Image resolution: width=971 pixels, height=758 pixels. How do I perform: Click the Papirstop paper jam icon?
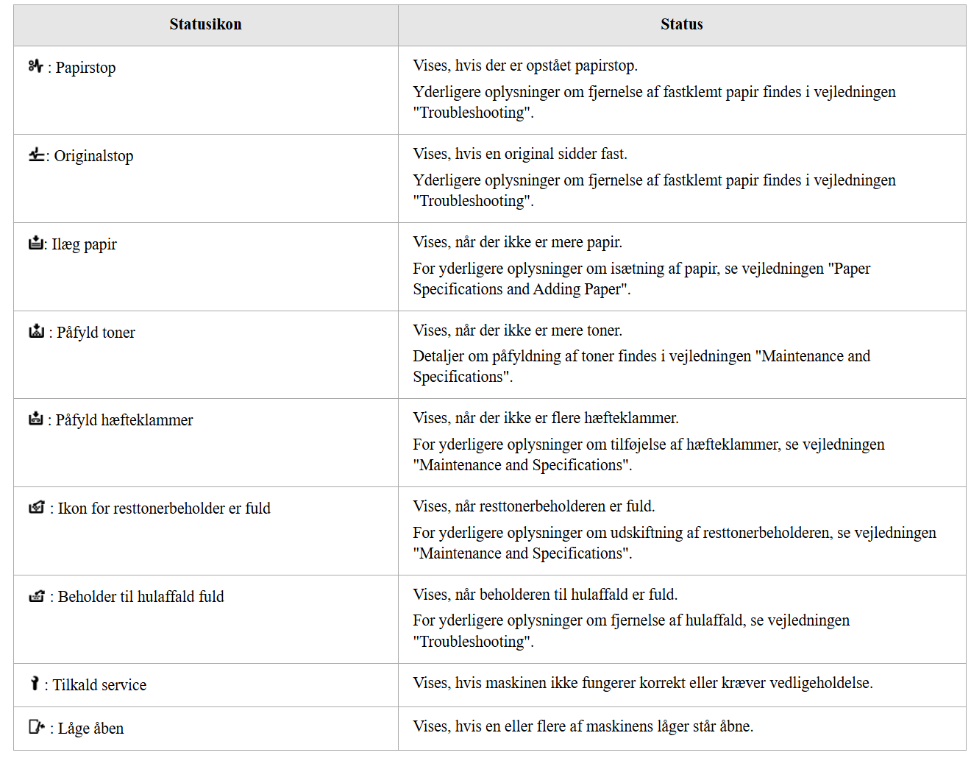(35, 66)
